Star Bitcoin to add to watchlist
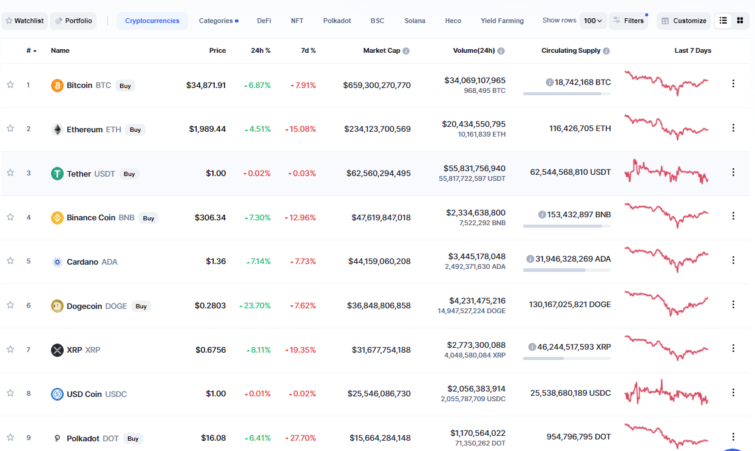This screenshot has height=451, width=755. (x=10, y=84)
